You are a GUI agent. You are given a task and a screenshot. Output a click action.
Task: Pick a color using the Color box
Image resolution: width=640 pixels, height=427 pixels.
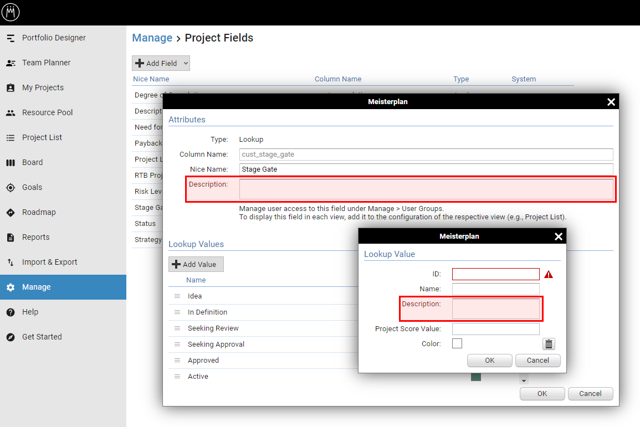tap(457, 343)
